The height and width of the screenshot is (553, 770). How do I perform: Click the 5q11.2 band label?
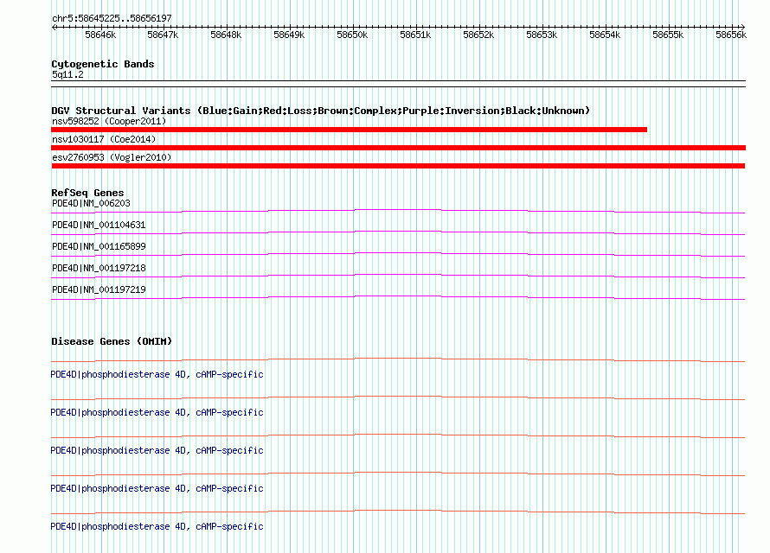[x=67, y=74]
